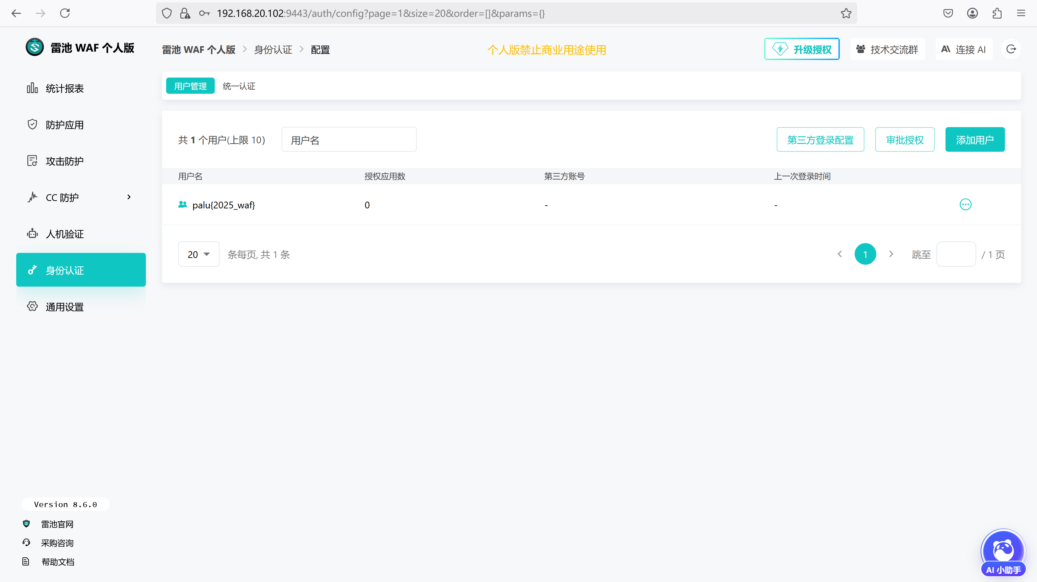
Task: Click the 审批授权 button
Action: click(x=905, y=140)
